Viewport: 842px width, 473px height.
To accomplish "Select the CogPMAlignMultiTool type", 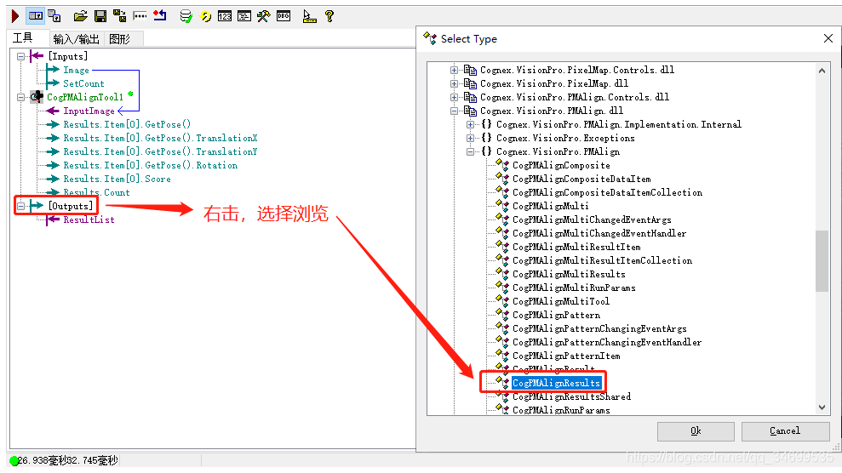I will pyautogui.click(x=561, y=301).
